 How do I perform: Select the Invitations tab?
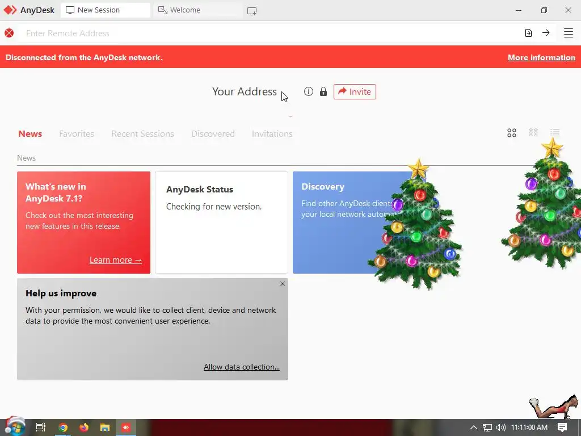[272, 134]
